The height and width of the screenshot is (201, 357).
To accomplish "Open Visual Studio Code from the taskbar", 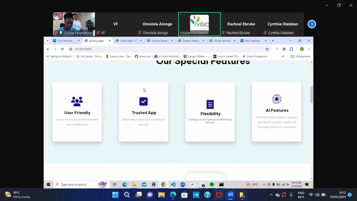I will click(x=173, y=184).
